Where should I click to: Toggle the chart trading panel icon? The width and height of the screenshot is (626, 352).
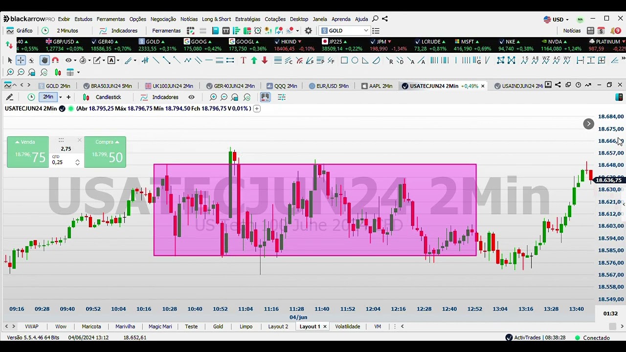pyautogui.click(x=265, y=97)
